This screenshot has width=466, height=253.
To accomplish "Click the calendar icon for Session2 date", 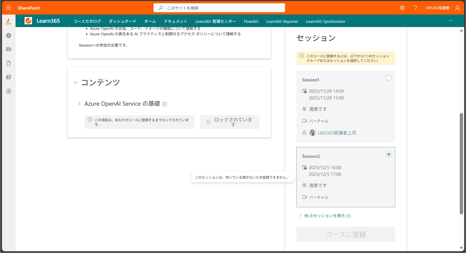I will pos(304,167).
